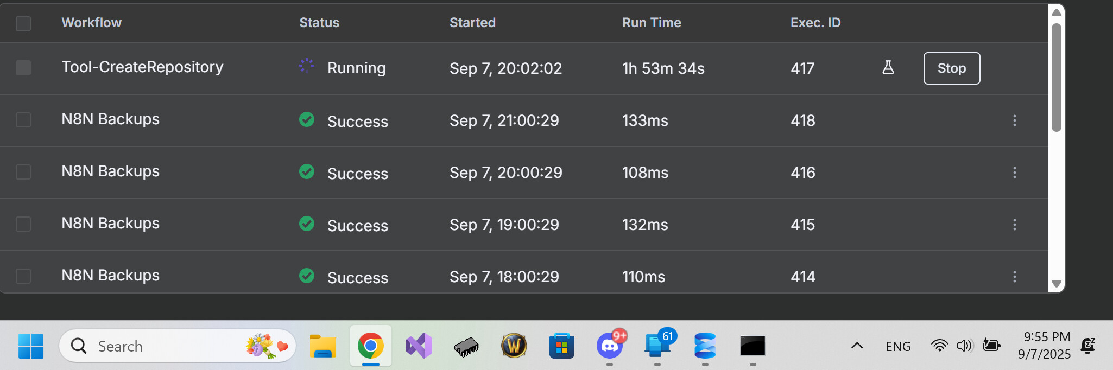Click the Started column header

pos(472,23)
